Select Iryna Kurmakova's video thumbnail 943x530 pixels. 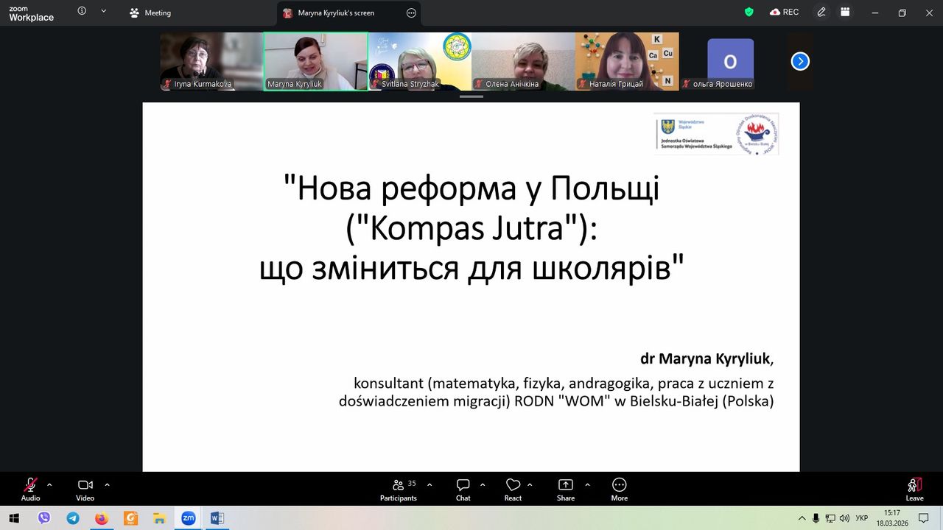pos(211,61)
